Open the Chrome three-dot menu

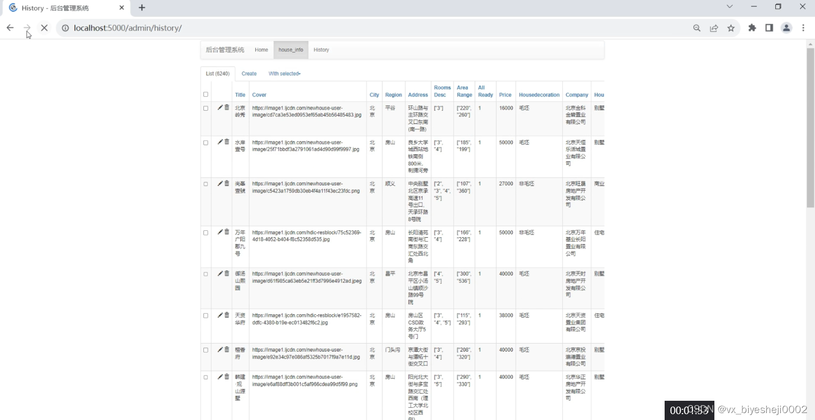tap(803, 28)
